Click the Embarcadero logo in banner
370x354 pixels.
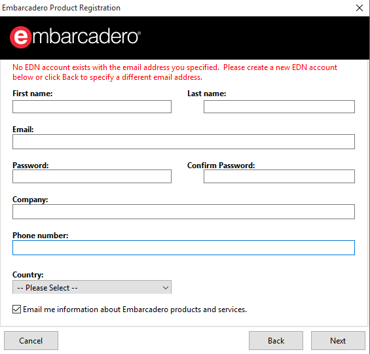(x=75, y=37)
